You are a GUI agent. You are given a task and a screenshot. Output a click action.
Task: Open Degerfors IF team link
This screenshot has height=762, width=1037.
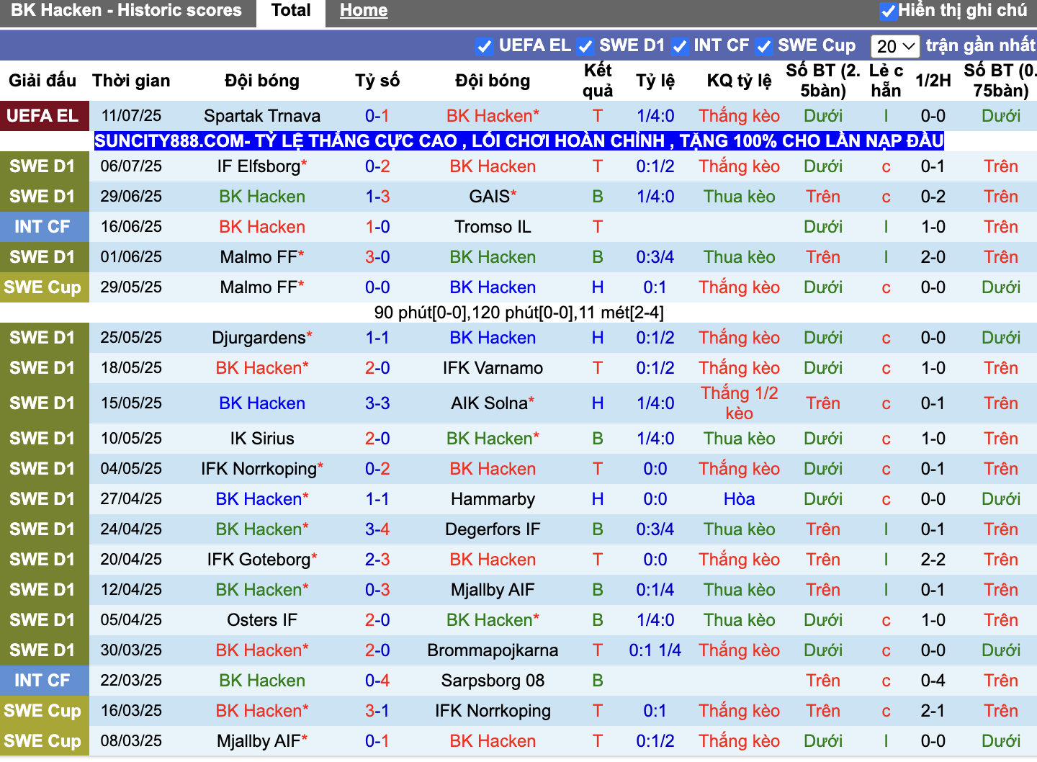point(493,529)
